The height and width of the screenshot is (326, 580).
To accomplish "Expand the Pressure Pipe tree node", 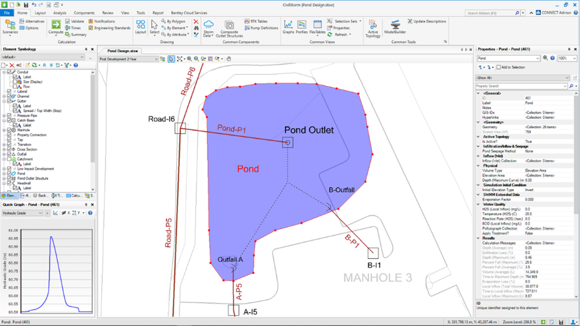I will (x=4, y=116).
